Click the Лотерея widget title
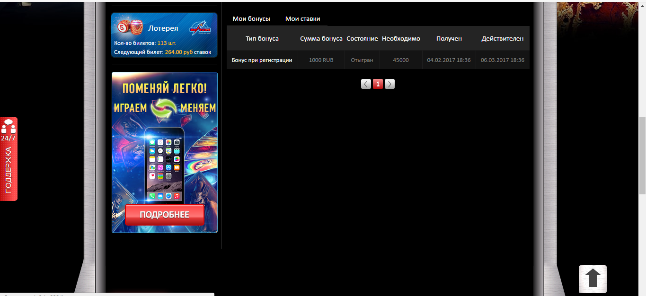 tap(163, 28)
